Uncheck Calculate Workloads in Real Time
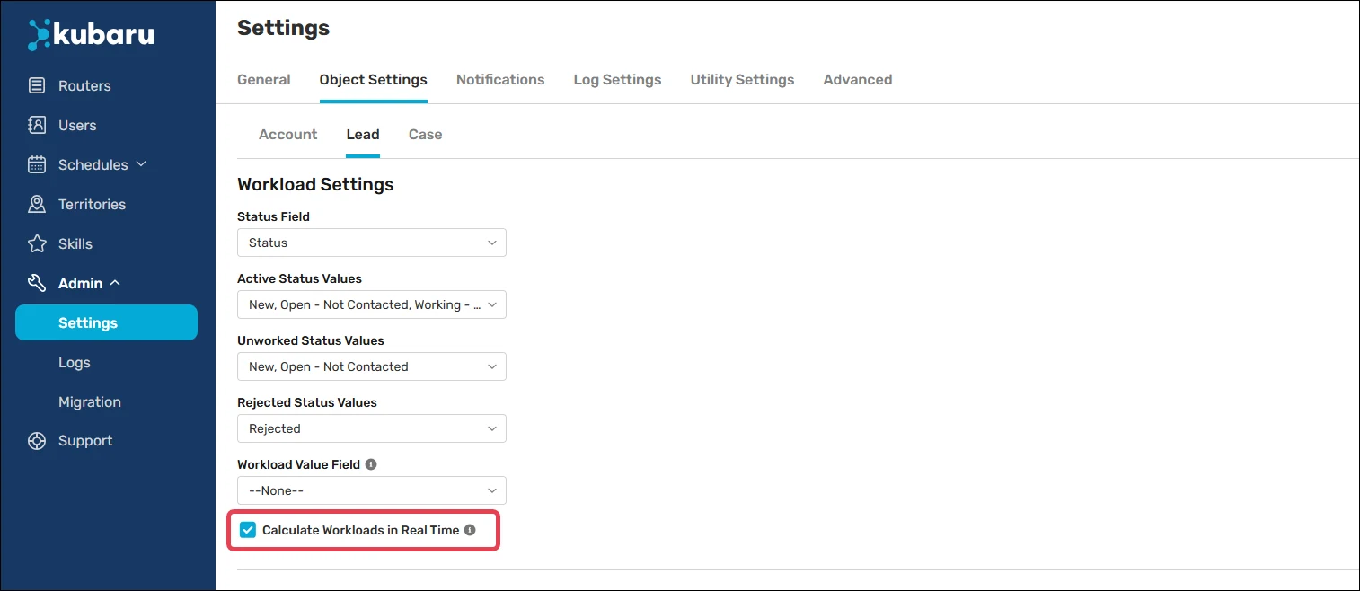 tap(248, 530)
